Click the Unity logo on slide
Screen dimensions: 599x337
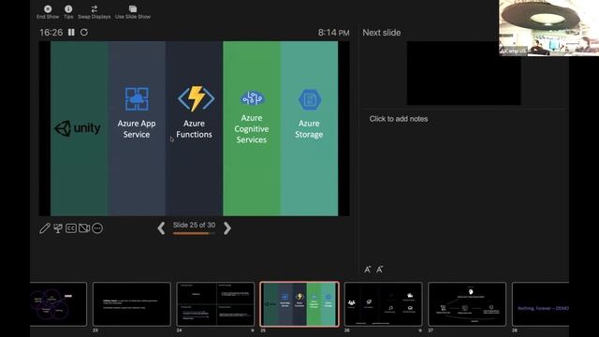pyautogui.click(x=78, y=128)
